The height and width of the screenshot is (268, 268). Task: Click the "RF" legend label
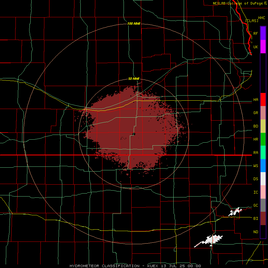[255, 33]
